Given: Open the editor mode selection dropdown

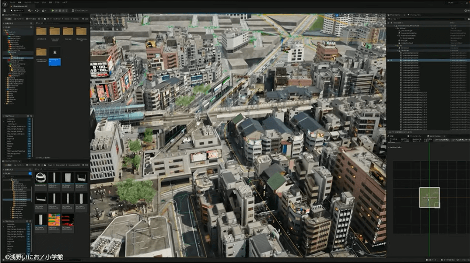Looking at the screenshot, I should 18,10.
